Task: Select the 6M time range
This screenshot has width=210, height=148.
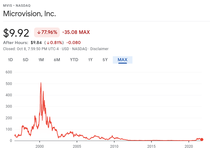Action: 57,60
